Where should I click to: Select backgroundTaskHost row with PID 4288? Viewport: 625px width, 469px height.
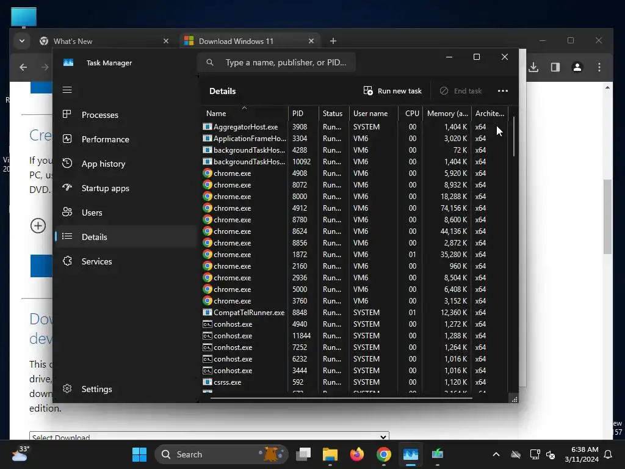tap(355, 150)
